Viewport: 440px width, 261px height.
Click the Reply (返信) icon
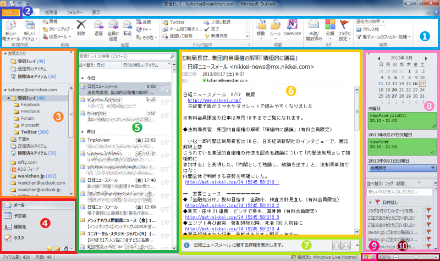(x=98, y=25)
